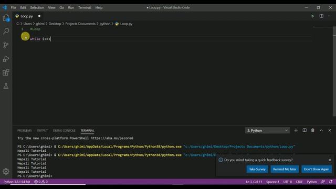Switch to the Output panel tab

(x=42, y=130)
